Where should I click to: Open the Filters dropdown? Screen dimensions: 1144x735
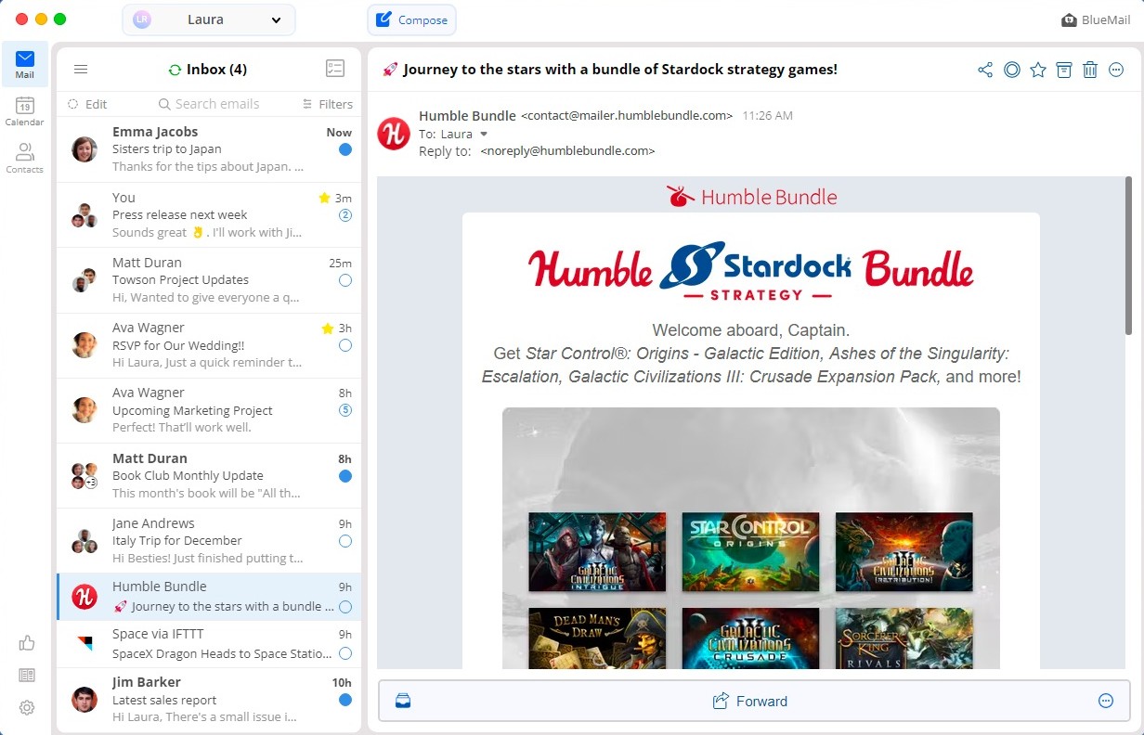pyautogui.click(x=328, y=104)
